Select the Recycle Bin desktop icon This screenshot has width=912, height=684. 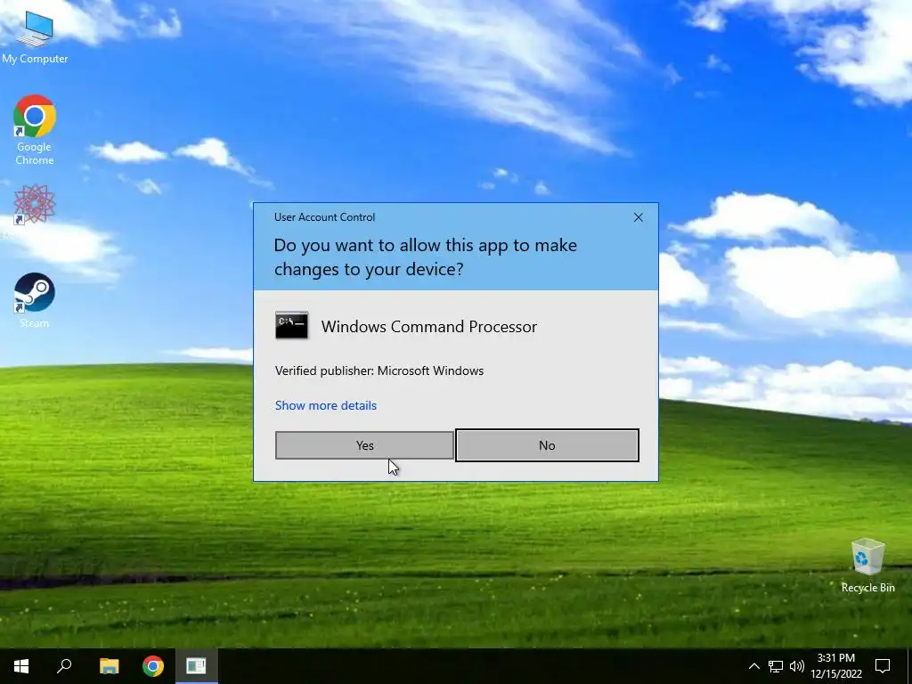click(867, 566)
